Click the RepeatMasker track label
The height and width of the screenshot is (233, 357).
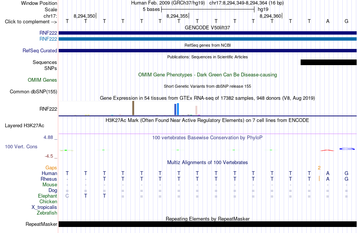pos(41,224)
